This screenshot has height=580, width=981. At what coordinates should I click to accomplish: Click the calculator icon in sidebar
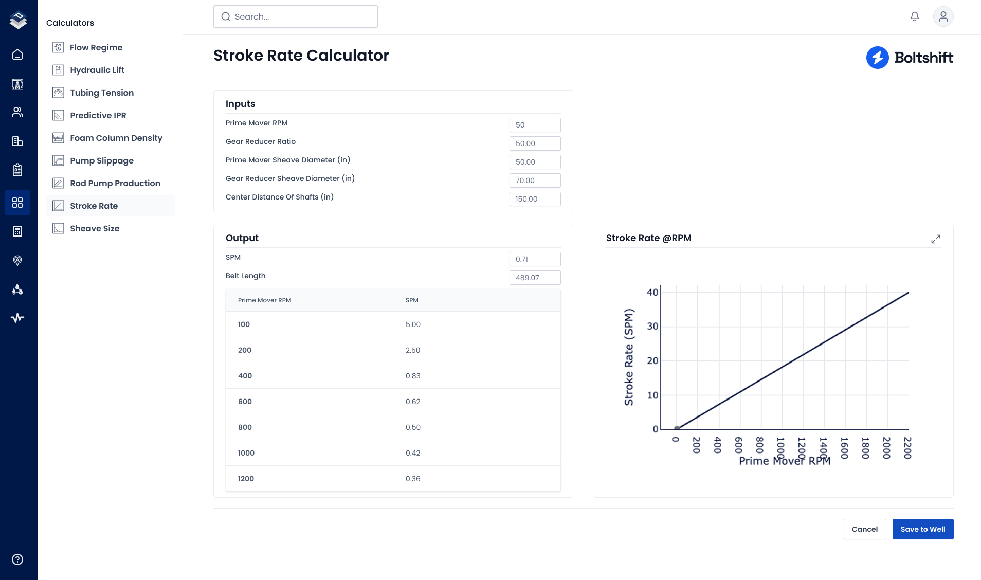[x=17, y=231]
